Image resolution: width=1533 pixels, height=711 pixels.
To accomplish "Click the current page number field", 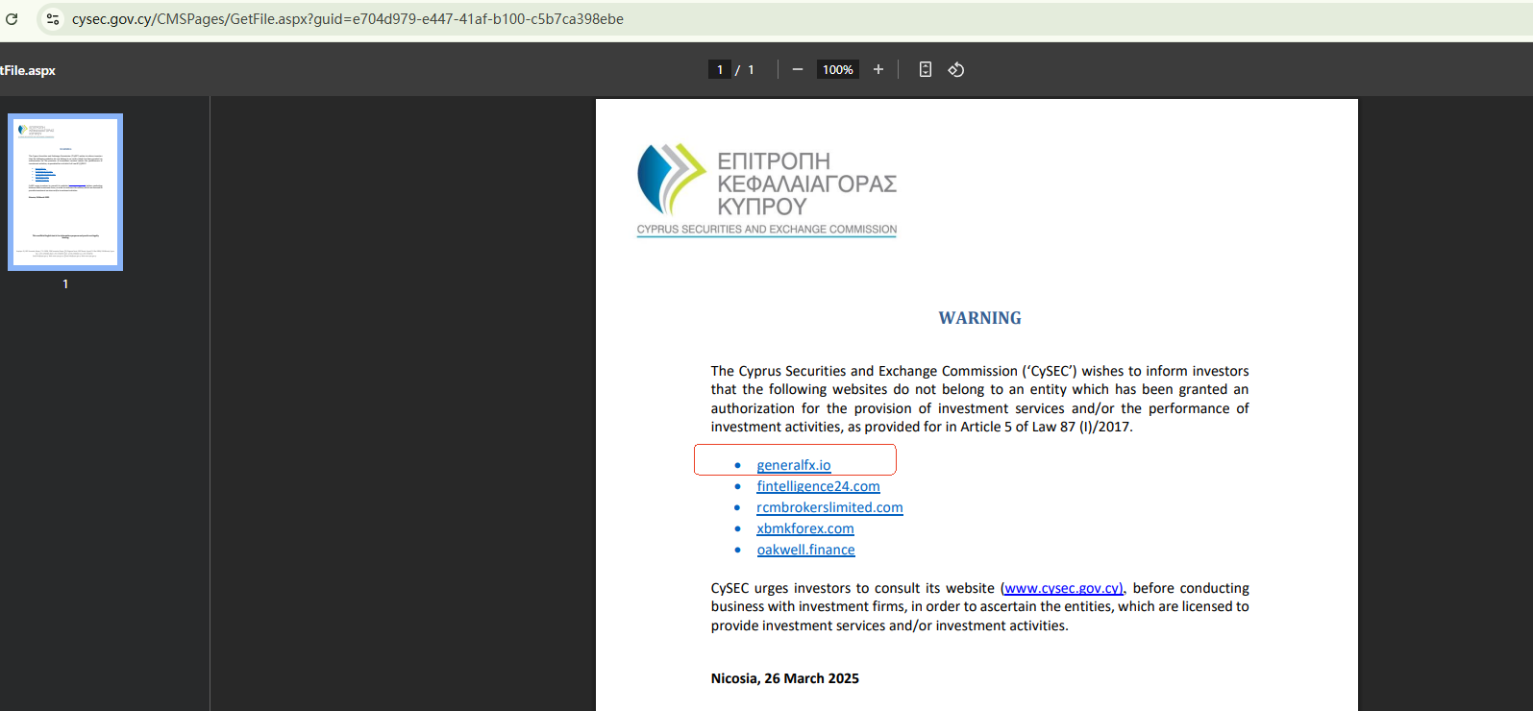I will pos(720,69).
